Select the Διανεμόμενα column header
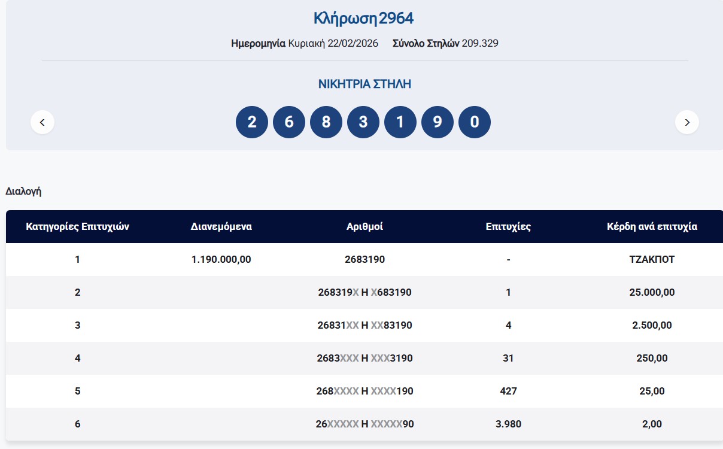The height and width of the screenshot is (449, 723). (221, 227)
